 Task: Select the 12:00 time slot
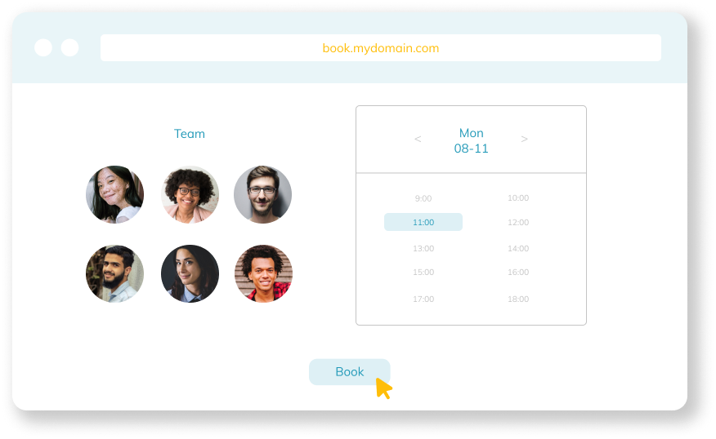pos(518,223)
